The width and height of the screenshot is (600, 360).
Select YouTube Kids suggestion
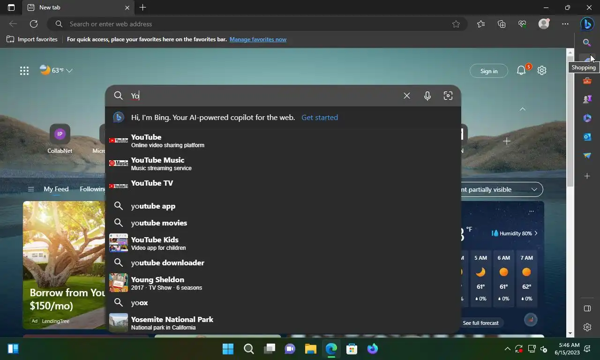pos(283,243)
